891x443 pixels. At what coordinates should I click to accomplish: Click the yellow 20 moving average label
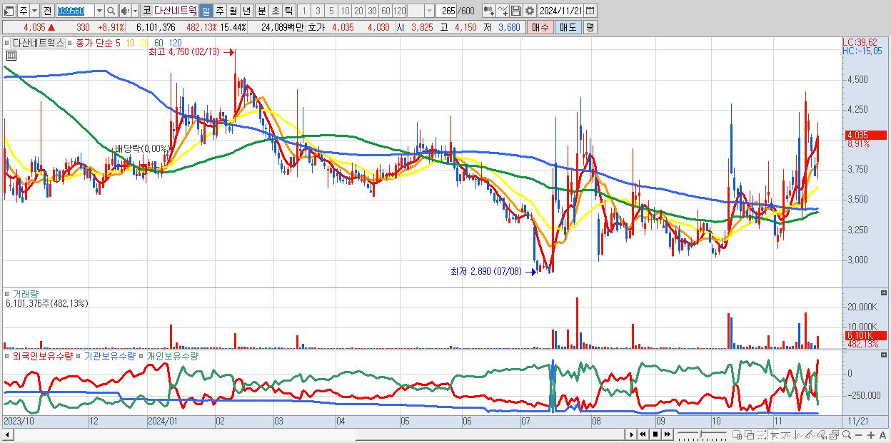click(144, 43)
